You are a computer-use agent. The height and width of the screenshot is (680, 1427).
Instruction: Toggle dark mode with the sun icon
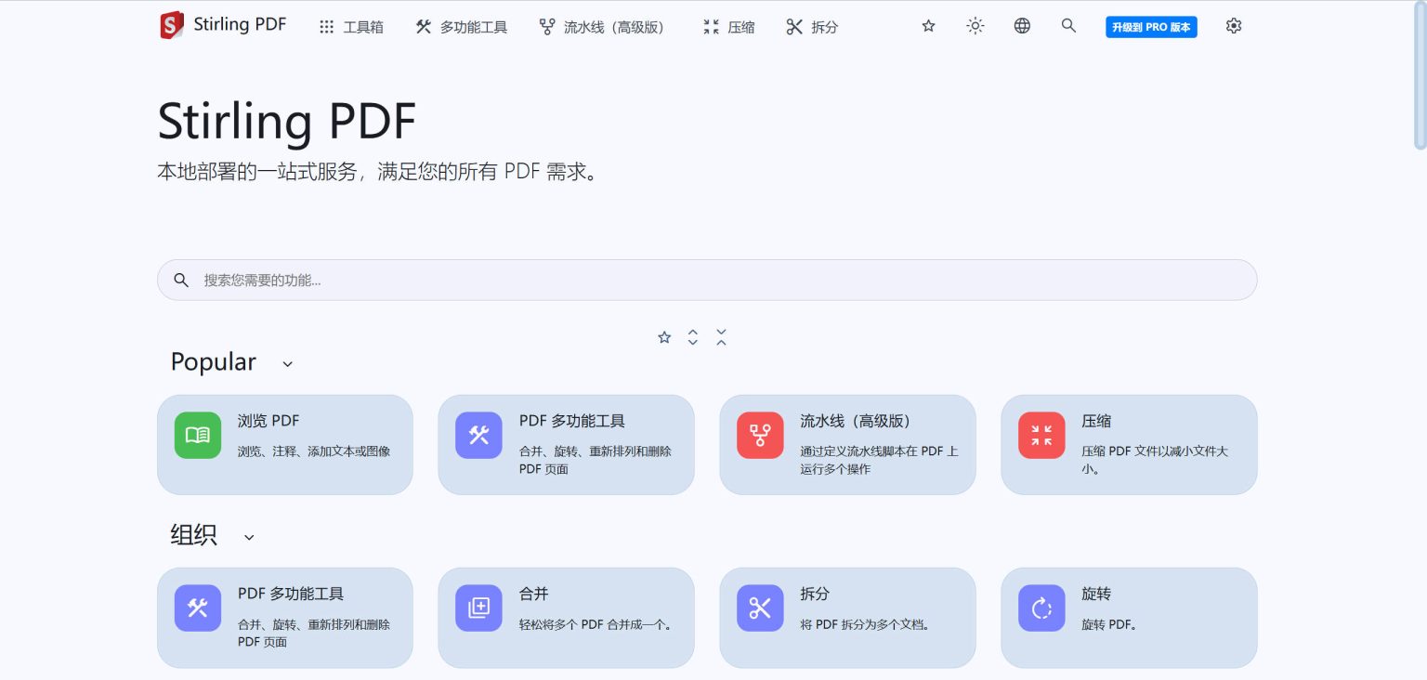(975, 26)
